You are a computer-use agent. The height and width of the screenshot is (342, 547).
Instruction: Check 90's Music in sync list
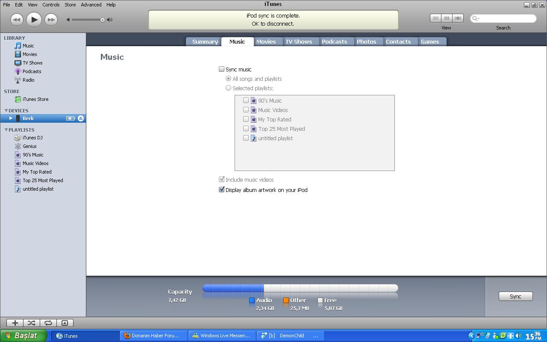(x=246, y=100)
